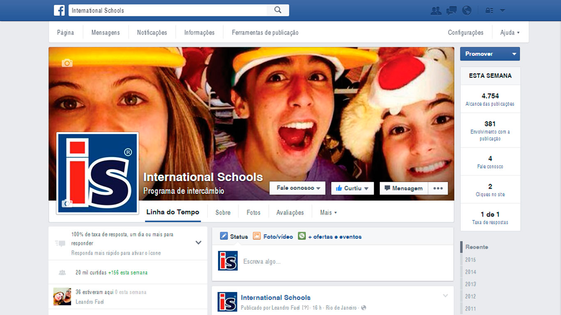This screenshot has height=315, width=561.
Task: Open the notifications globe icon
Action: 467,11
